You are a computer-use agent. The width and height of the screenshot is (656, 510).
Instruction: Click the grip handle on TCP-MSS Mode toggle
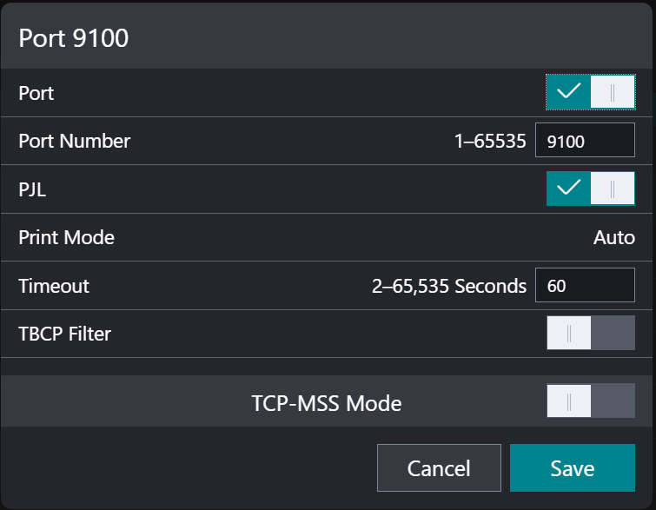(569, 401)
